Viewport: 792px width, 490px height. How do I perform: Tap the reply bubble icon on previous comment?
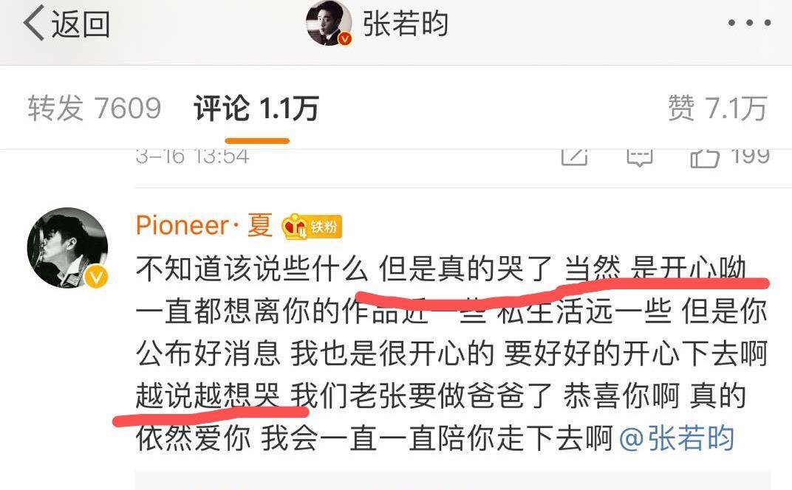coord(640,157)
